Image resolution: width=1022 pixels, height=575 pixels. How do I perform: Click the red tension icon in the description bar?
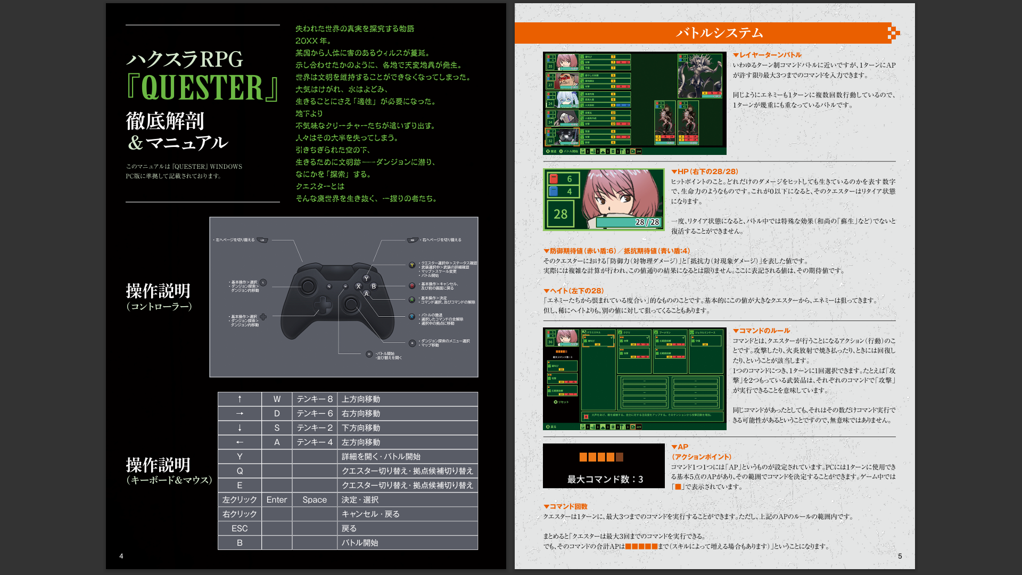coord(586,416)
